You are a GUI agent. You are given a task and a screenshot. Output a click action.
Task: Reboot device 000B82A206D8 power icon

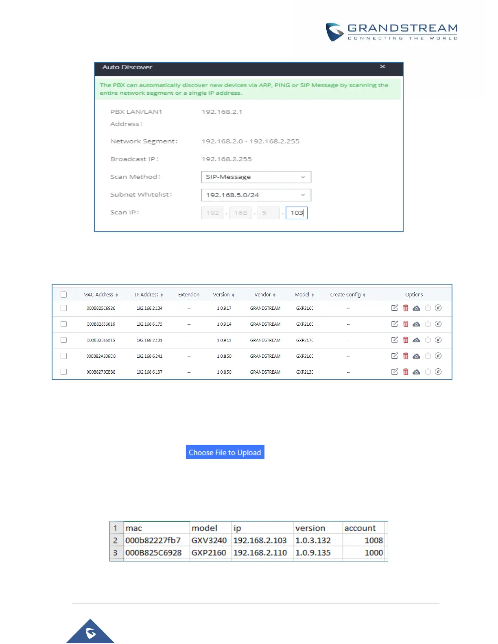[428, 356]
